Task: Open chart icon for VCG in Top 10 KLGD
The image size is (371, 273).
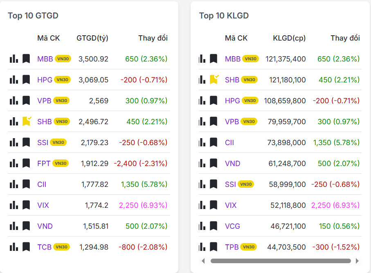Action: (x=202, y=226)
